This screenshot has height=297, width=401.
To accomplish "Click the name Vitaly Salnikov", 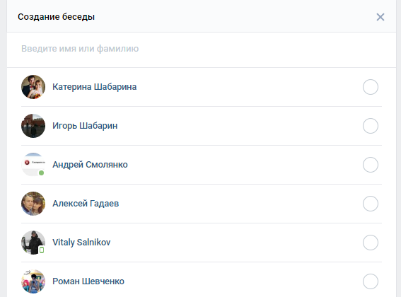I will [x=81, y=243].
